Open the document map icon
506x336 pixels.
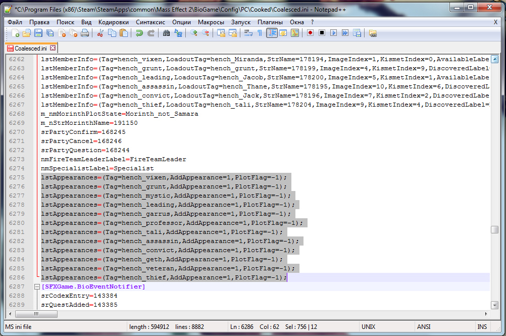click(x=294, y=33)
